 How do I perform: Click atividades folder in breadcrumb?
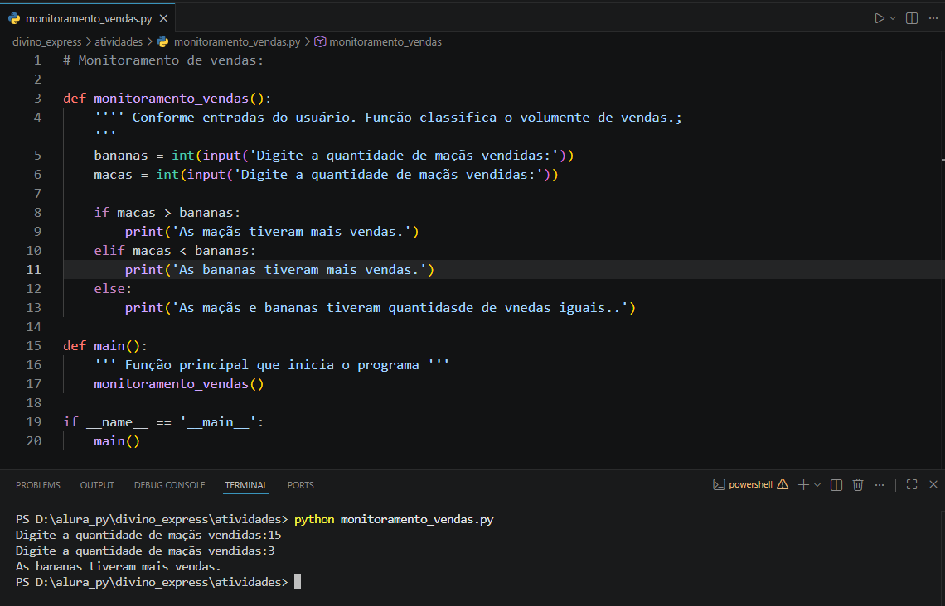(119, 41)
